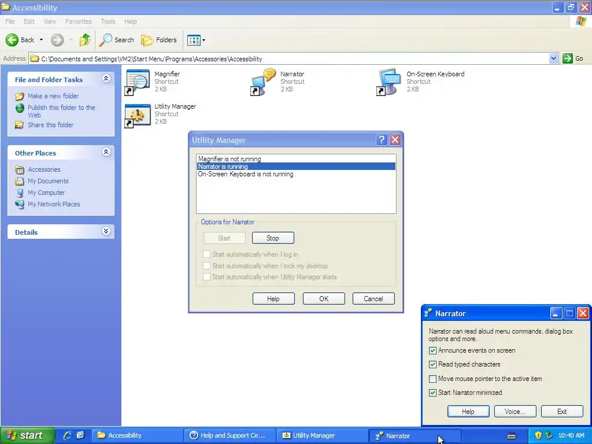Open the Help menu in Explorer
This screenshot has width=592, height=444.
(130, 21)
